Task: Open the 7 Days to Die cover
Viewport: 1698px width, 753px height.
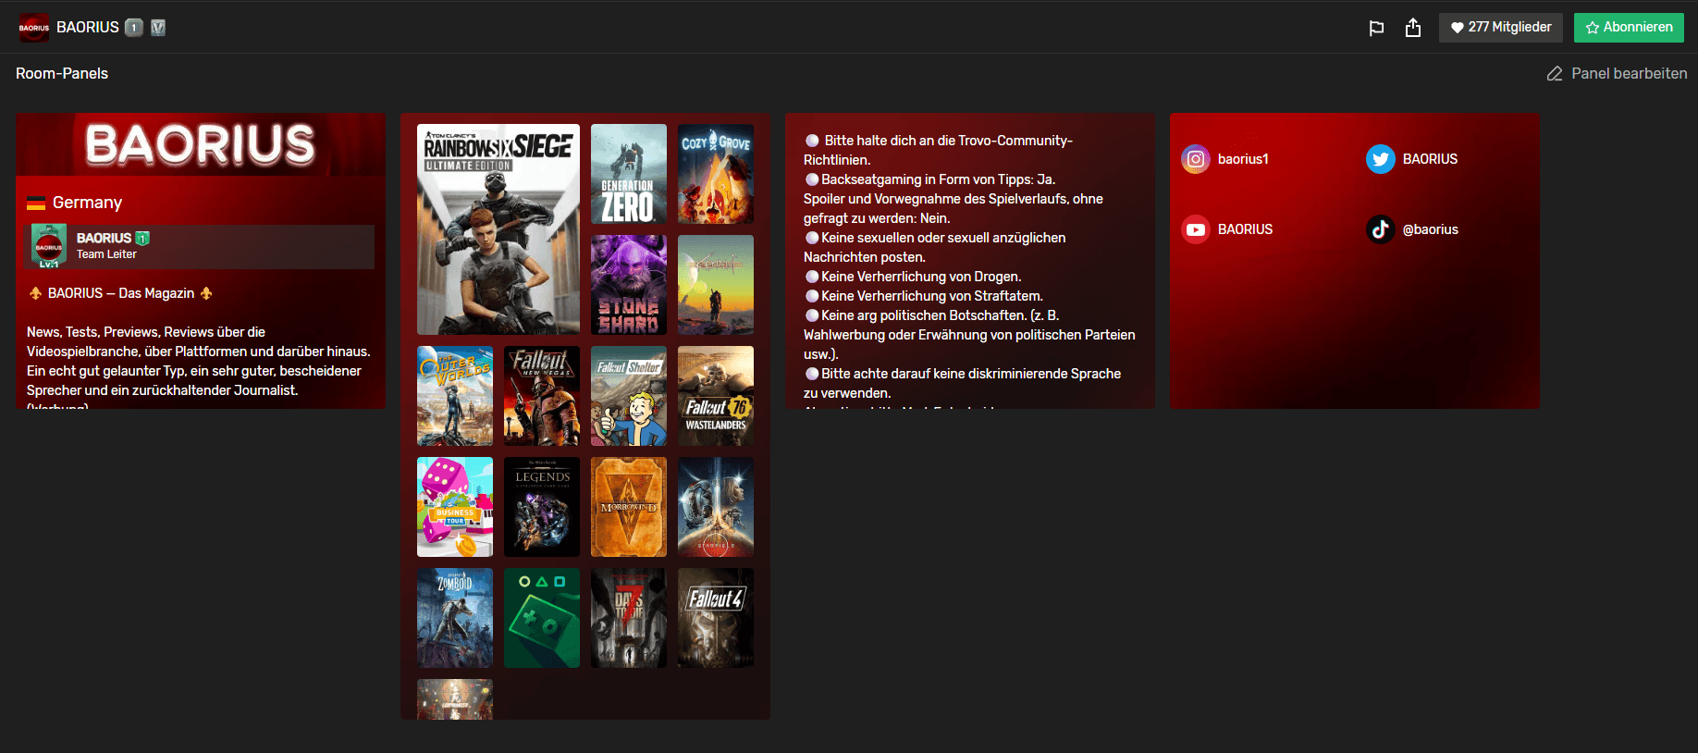Action: 629,618
